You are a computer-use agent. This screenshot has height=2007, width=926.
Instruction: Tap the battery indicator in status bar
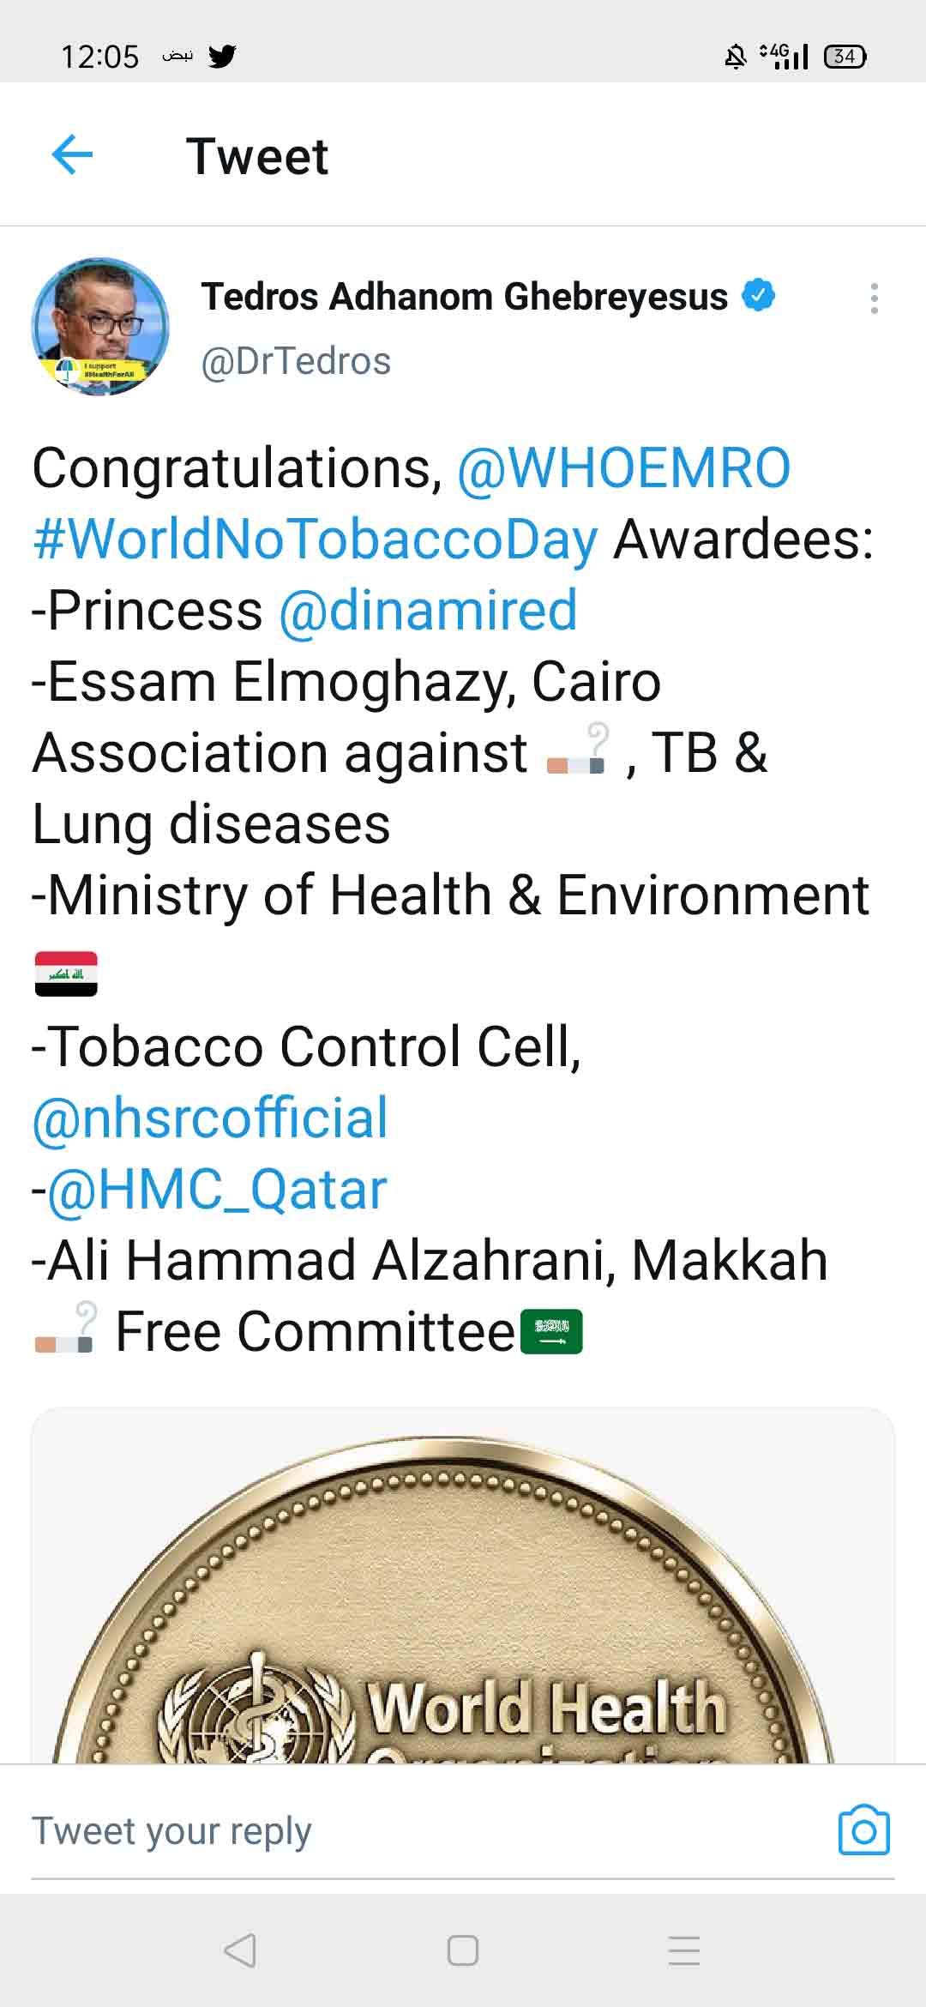pos(845,57)
